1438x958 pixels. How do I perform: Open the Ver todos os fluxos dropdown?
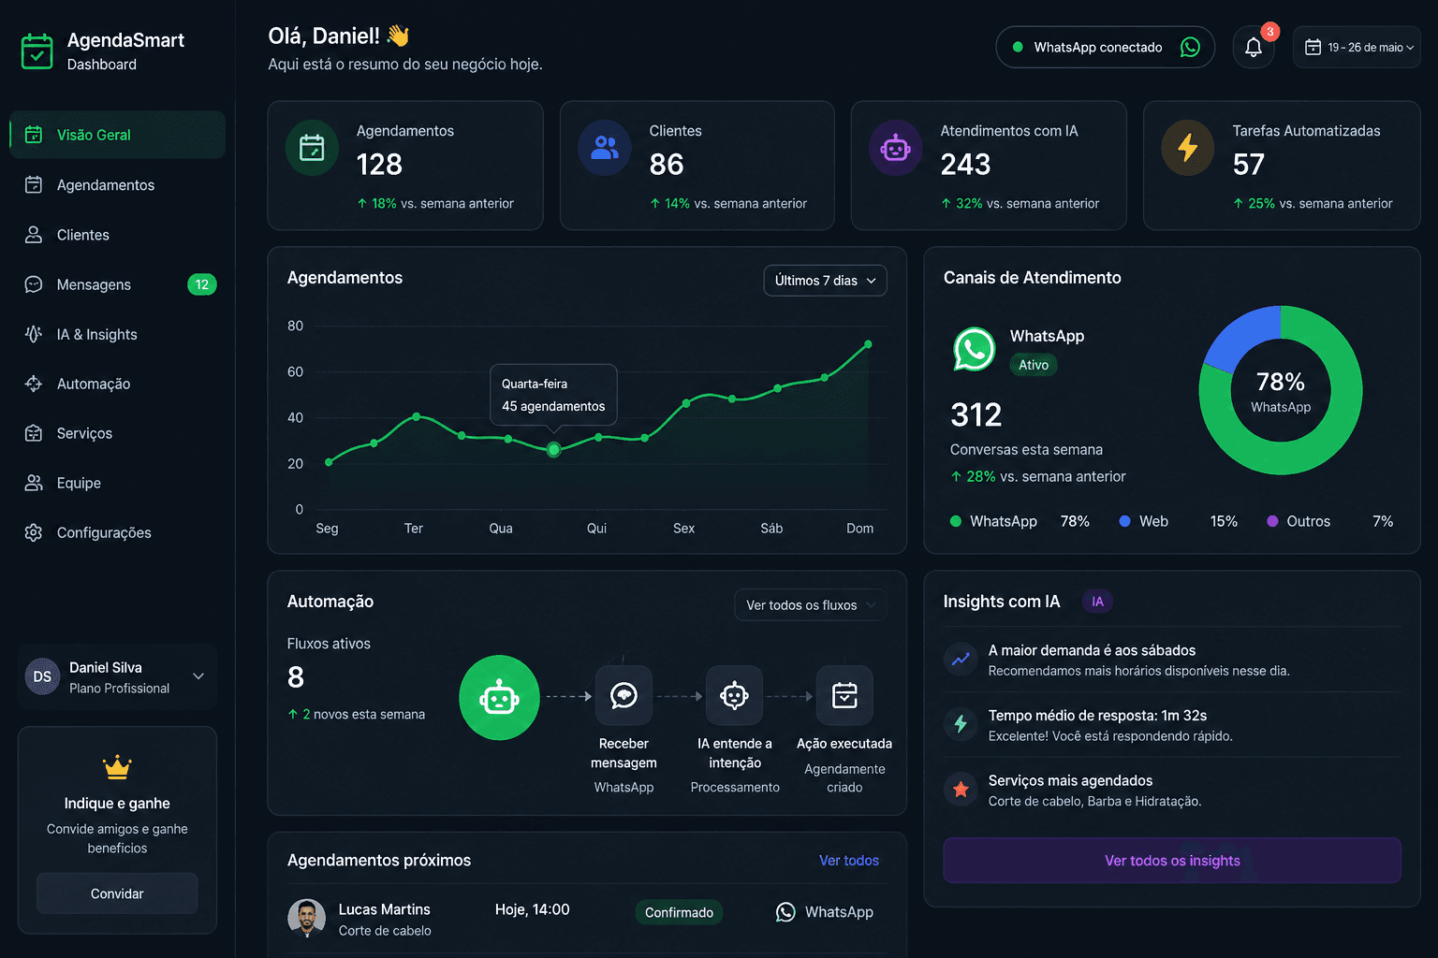(x=809, y=604)
